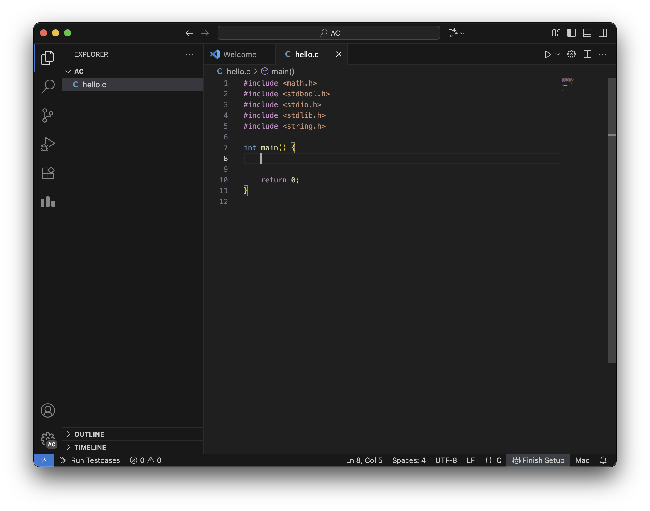650x511 pixels.
Task: Open the Accounts menu icon
Action: tap(48, 410)
